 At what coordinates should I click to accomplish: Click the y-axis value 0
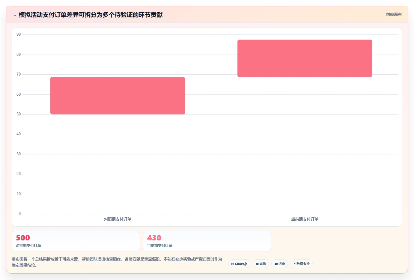point(20,214)
